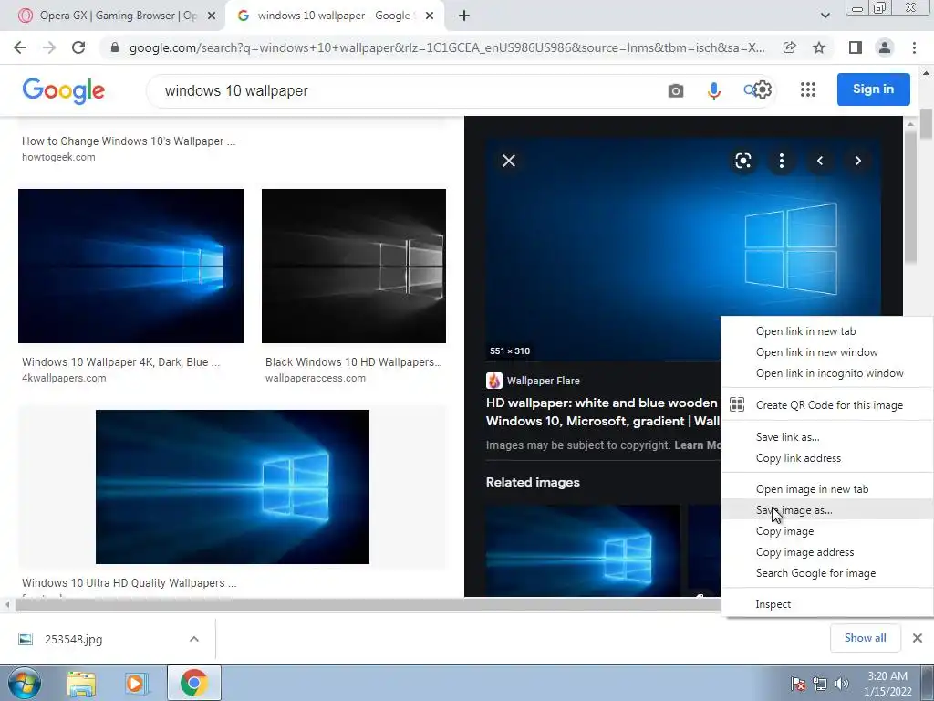Viewport: 934px width, 701px height.
Task: Open network status tray icon
Action: [x=820, y=683]
